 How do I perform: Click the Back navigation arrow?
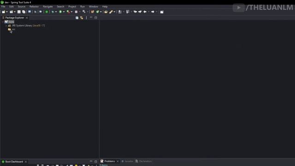click(x=145, y=12)
